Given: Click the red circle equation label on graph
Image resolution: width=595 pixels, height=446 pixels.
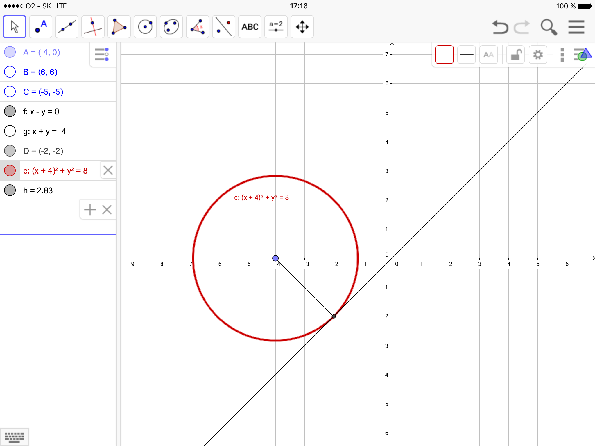Looking at the screenshot, I should click(261, 197).
